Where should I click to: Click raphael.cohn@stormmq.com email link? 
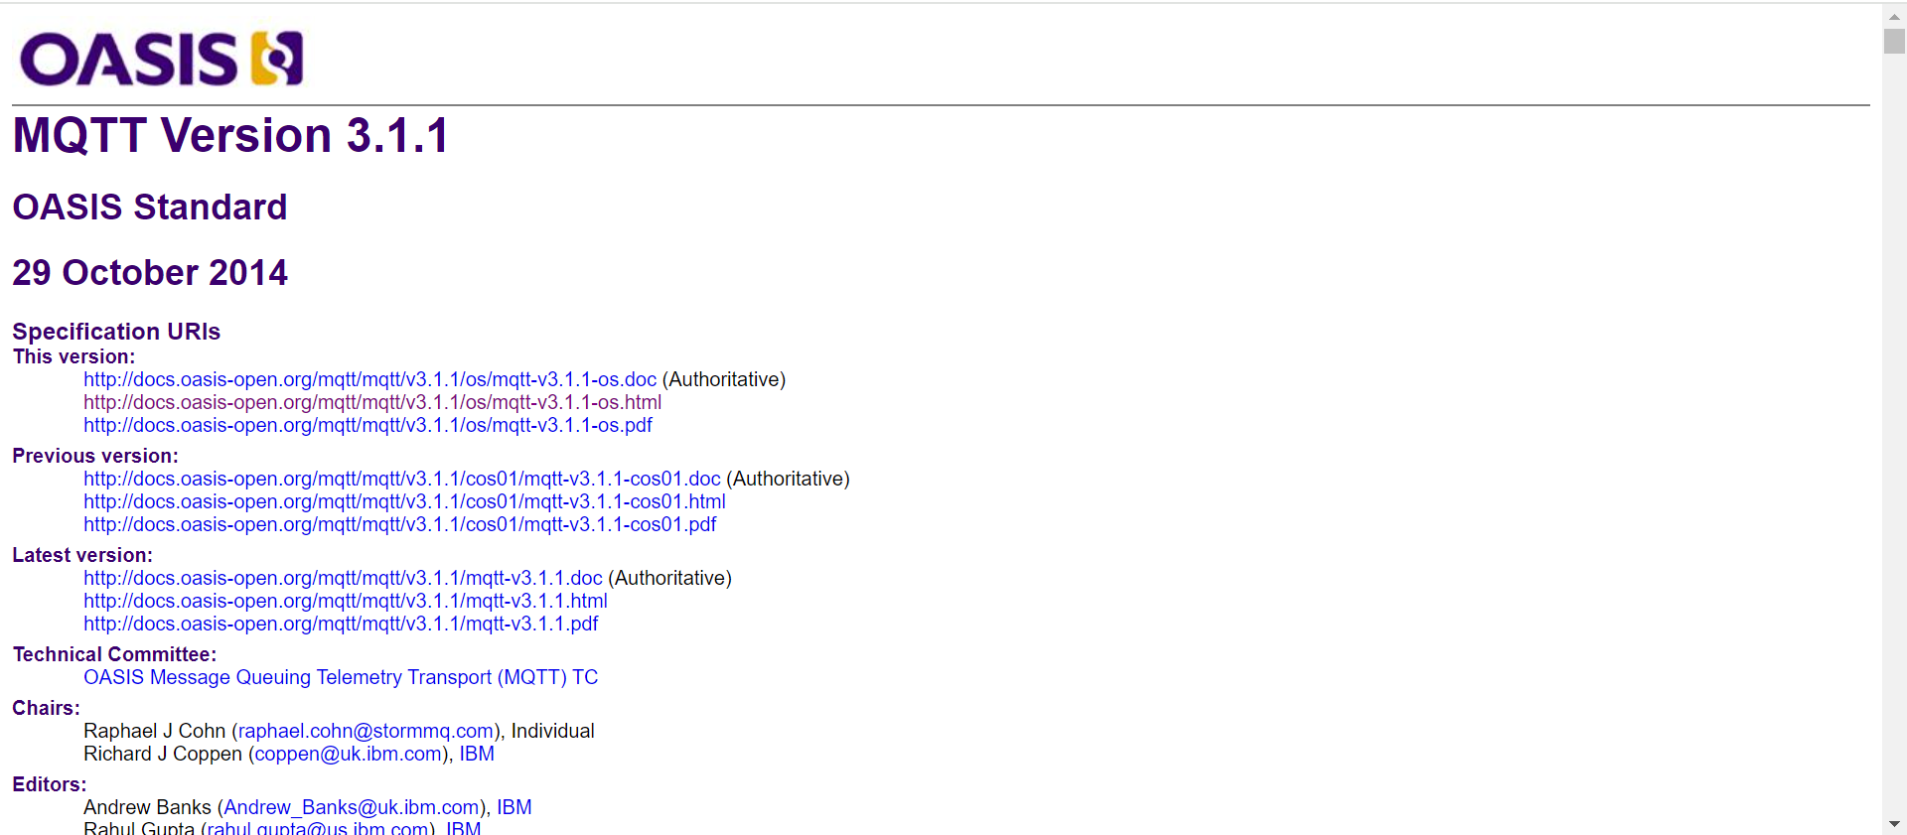(366, 731)
